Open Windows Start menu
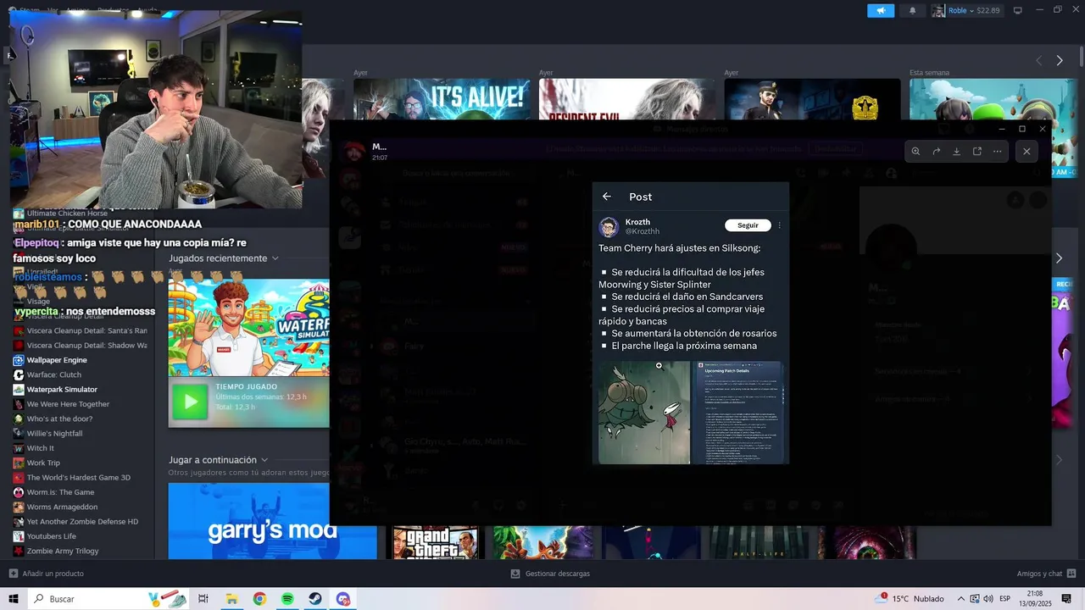1085x610 pixels. tap(14, 599)
